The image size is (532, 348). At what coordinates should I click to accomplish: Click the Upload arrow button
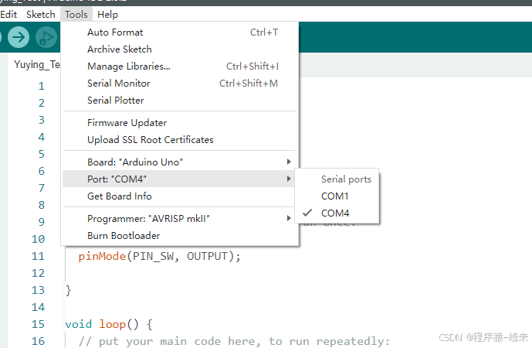19,37
